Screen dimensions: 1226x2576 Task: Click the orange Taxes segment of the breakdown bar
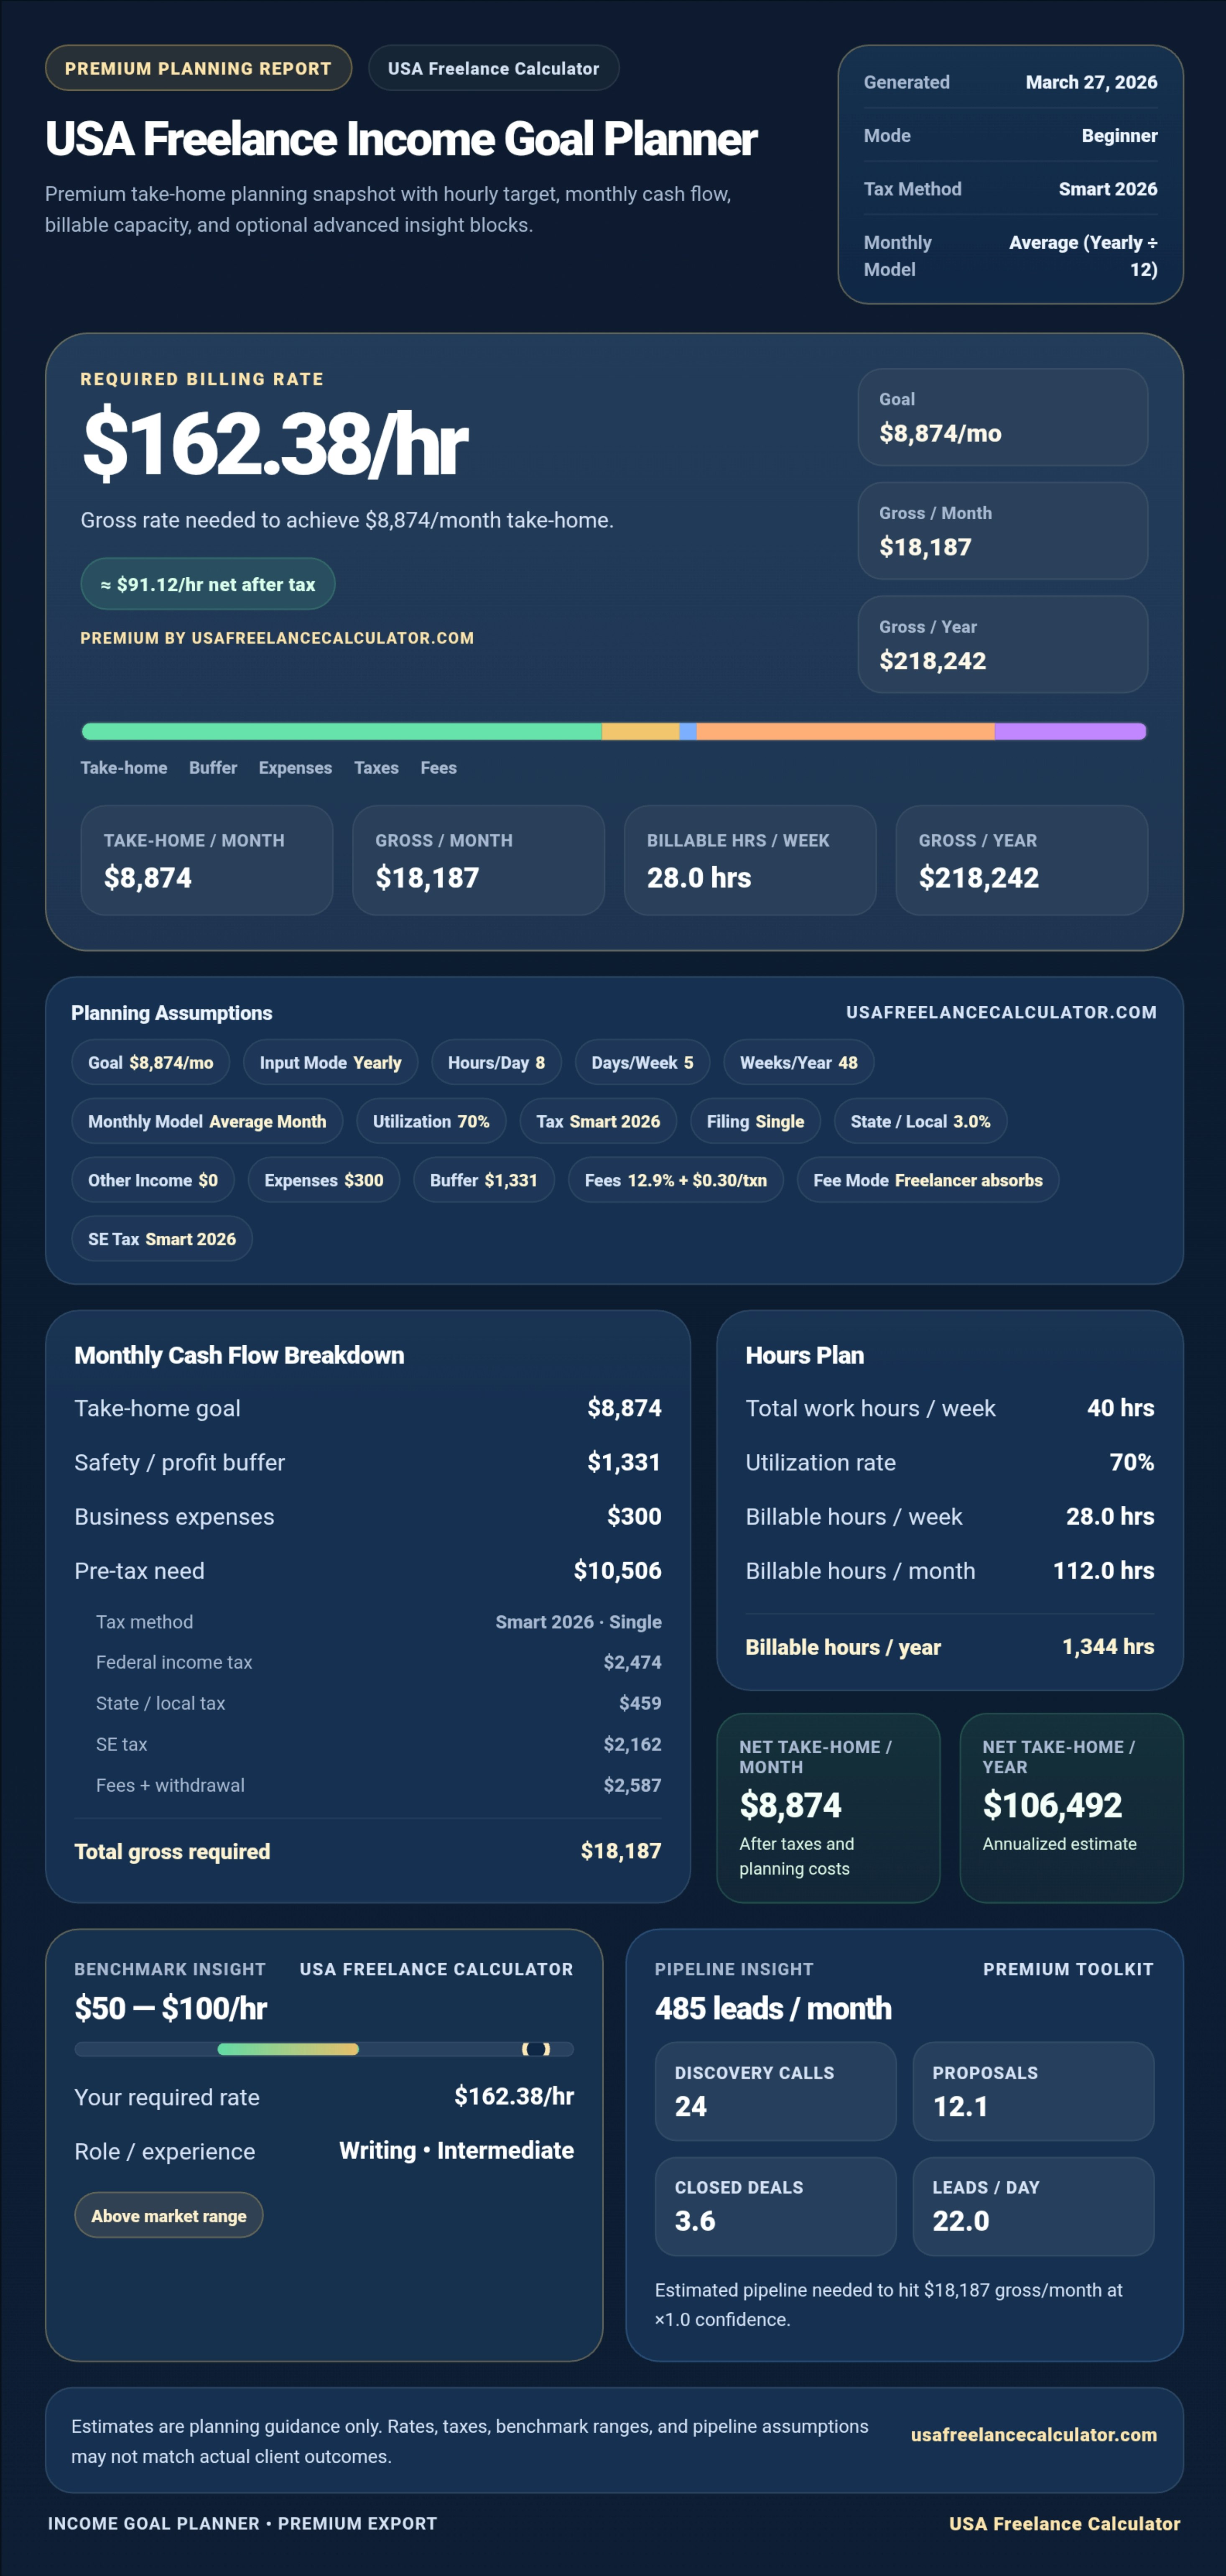(x=845, y=732)
